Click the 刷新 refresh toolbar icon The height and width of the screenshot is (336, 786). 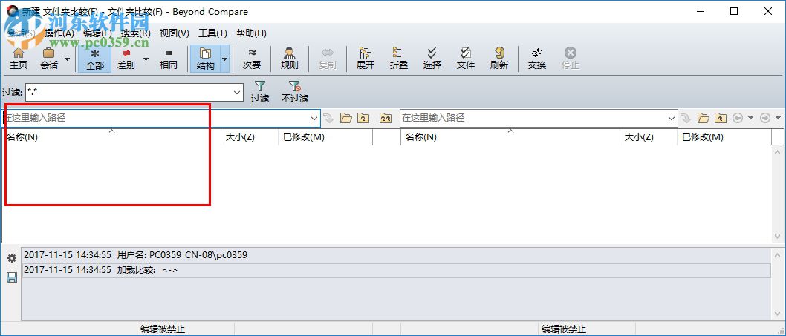(x=499, y=59)
